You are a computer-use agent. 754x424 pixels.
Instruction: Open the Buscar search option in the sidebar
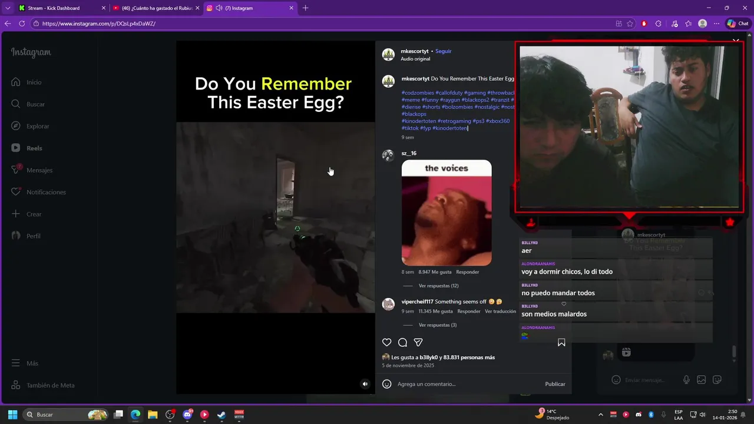click(x=28, y=104)
